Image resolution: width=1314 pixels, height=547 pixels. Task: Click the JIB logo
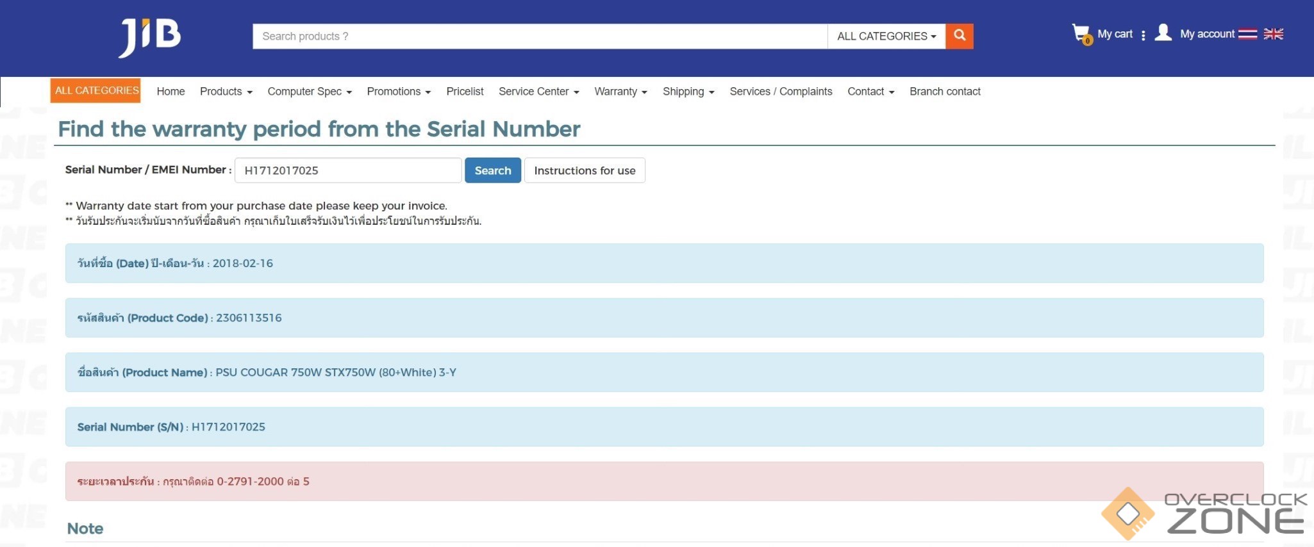[x=149, y=37]
